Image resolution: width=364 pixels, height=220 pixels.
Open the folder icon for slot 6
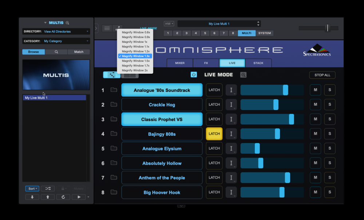coord(114,163)
